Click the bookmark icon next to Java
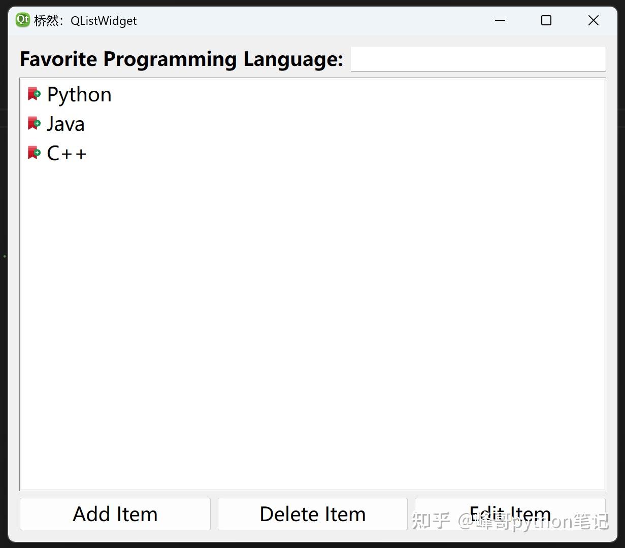The width and height of the screenshot is (625, 548). [34, 124]
